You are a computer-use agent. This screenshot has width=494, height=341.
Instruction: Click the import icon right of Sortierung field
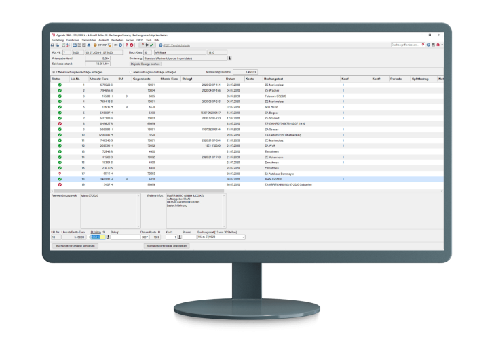[229, 58]
